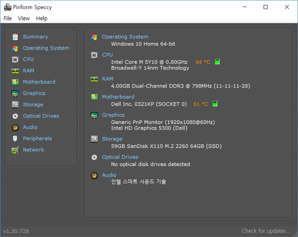The image size is (298, 237).
Task: Click the Summary clipboard icon in sidebar
Action: pyautogui.click(x=15, y=37)
